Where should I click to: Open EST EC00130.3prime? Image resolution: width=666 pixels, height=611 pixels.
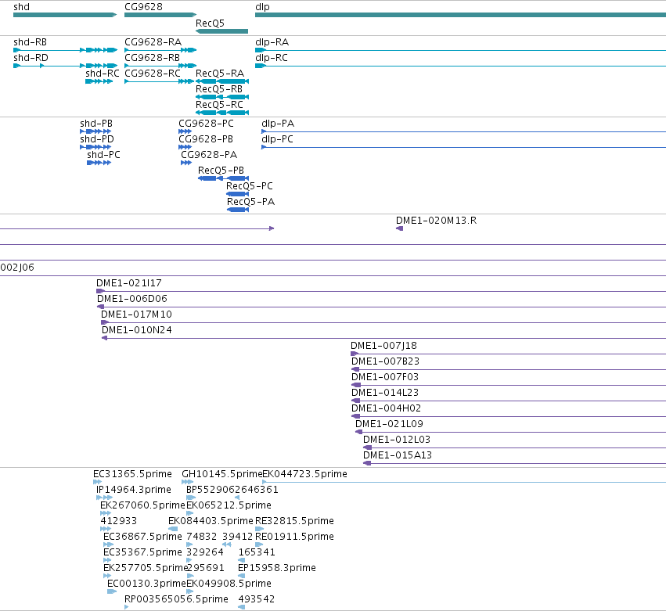point(112,591)
